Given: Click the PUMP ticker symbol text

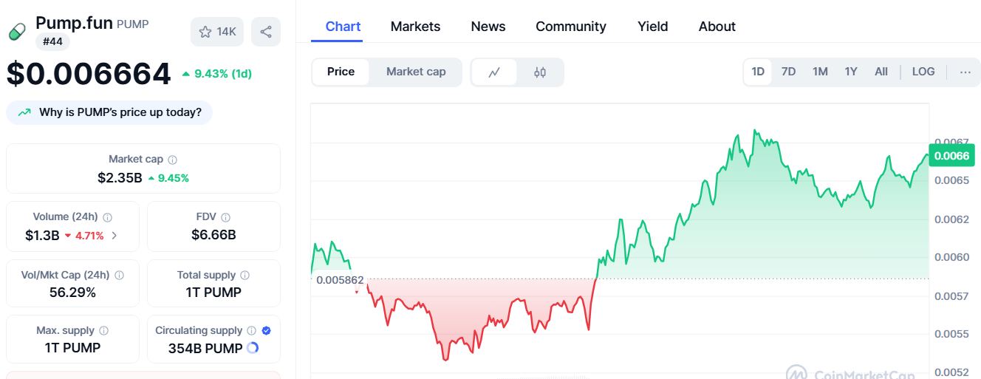Looking at the screenshot, I should 133,24.
